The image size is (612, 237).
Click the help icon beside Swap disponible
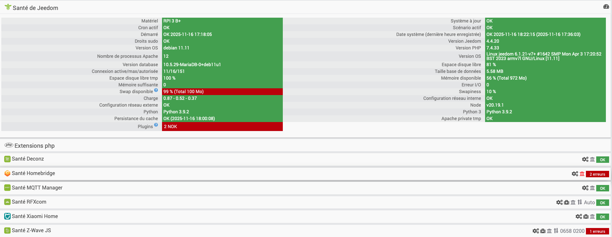(x=156, y=90)
